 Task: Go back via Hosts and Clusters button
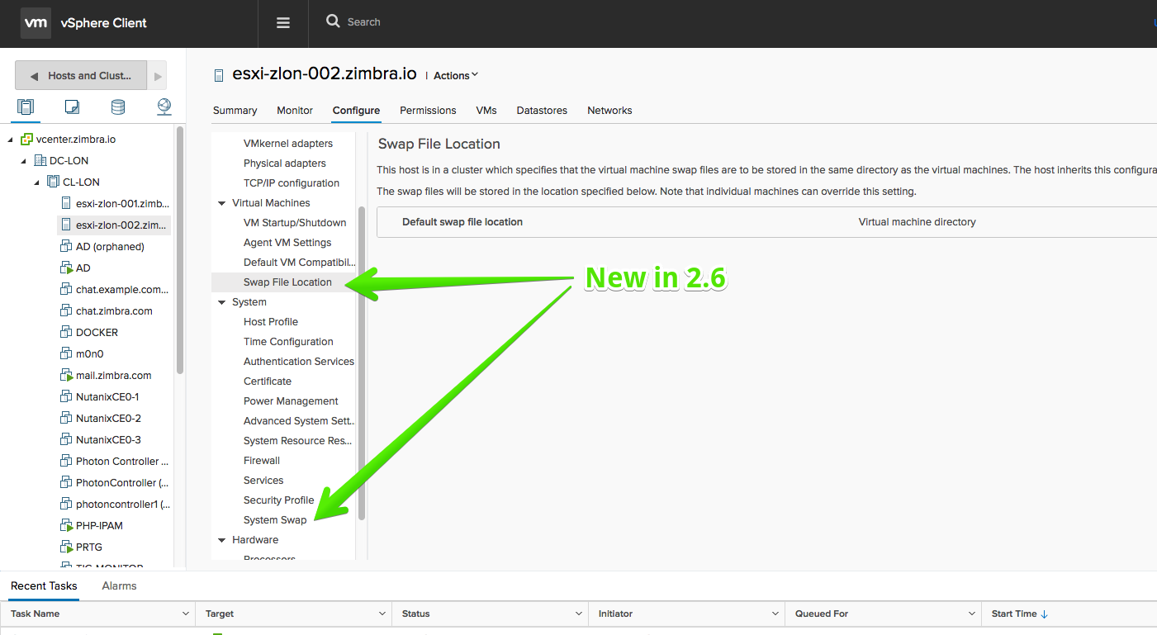(81, 75)
